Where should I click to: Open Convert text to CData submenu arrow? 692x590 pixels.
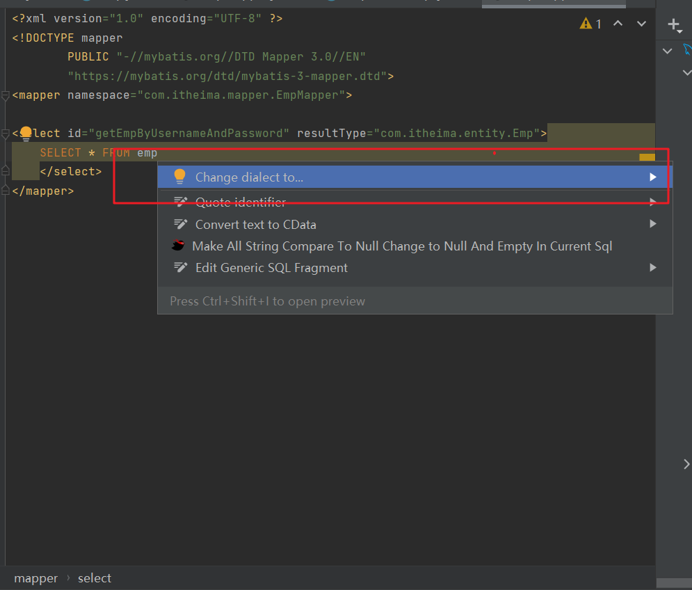coord(653,224)
